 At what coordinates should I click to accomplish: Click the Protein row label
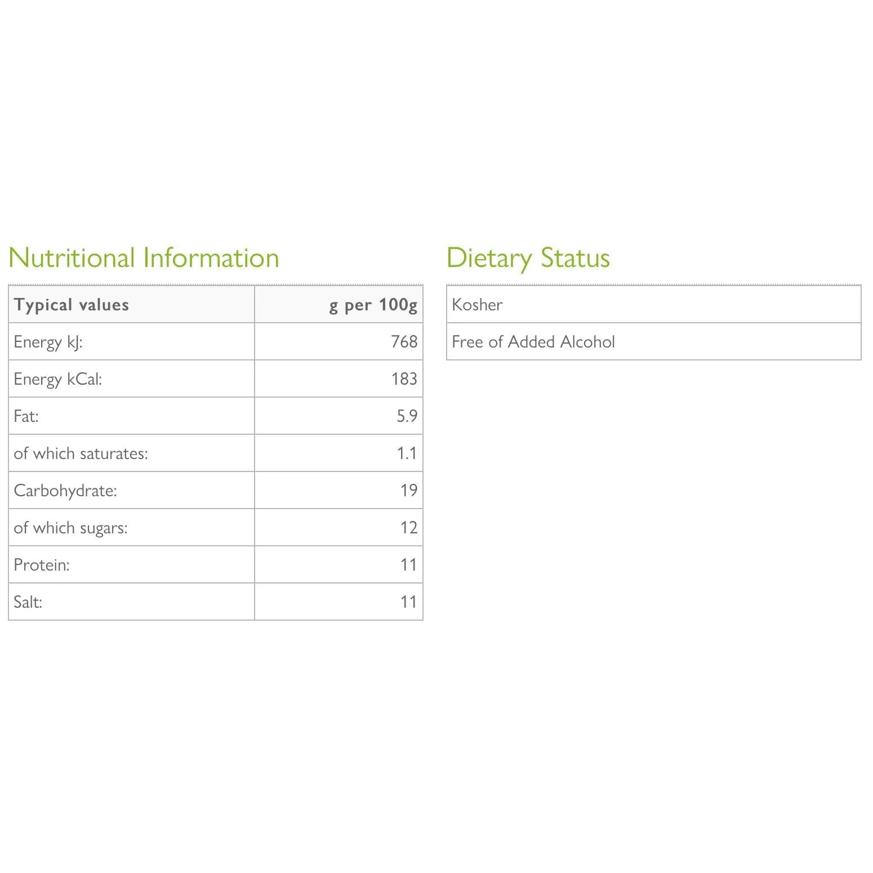click(x=42, y=565)
